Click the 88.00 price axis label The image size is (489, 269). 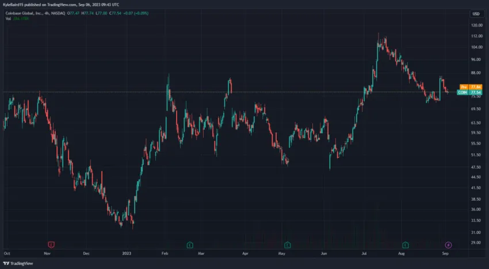click(477, 73)
